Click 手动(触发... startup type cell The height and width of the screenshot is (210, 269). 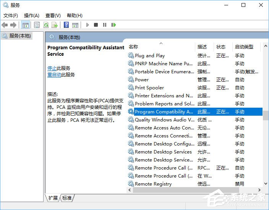(246, 71)
